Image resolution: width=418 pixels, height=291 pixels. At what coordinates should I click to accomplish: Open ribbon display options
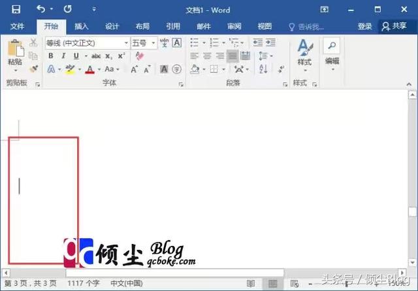click(324, 10)
